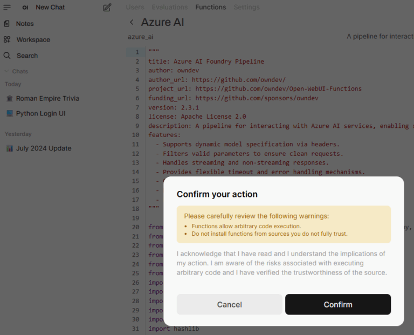This screenshot has width=414, height=335.
Task: Toggle the sidebar hamburger menu icon
Action: point(7,8)
